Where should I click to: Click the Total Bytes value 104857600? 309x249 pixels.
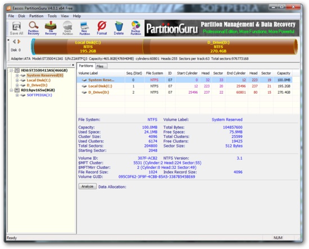click(233, 127)
